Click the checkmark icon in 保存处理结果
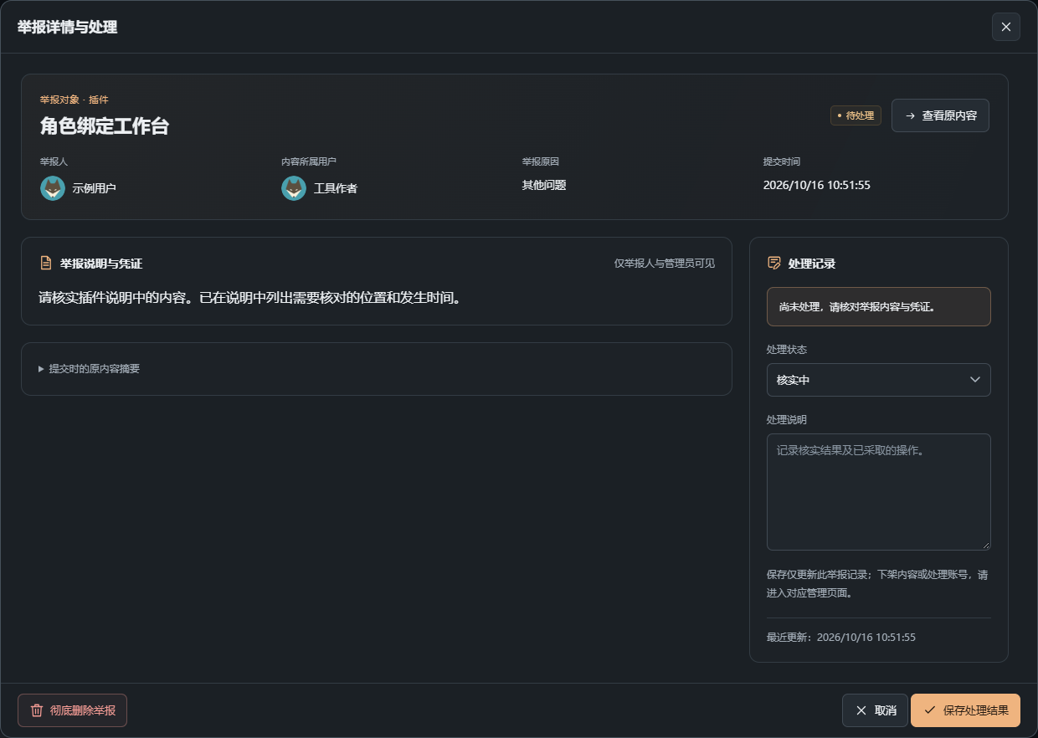This screenshot has width=1038, height=738. [x=930, y=710]
